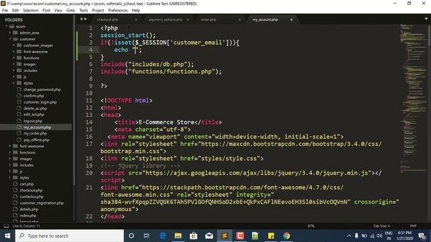Screen dimensions: 431x242
Task: Open index.php in sidebar
Action: click(x=28, y=215)
